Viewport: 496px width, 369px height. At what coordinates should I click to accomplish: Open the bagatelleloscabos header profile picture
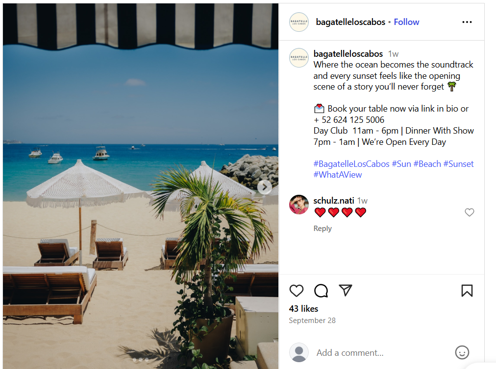[x=299, y=22]
